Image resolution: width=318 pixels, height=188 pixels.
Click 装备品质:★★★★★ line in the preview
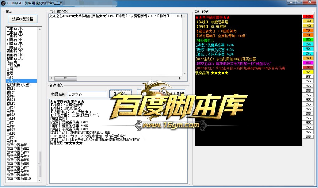(211, 73)
